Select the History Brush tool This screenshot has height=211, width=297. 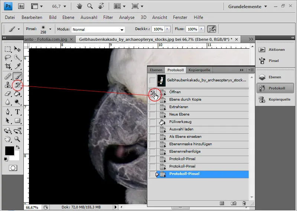[17, 85]
